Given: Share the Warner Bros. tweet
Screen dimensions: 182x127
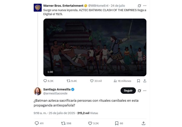Looking at the screenshot, I should point(145,81).
